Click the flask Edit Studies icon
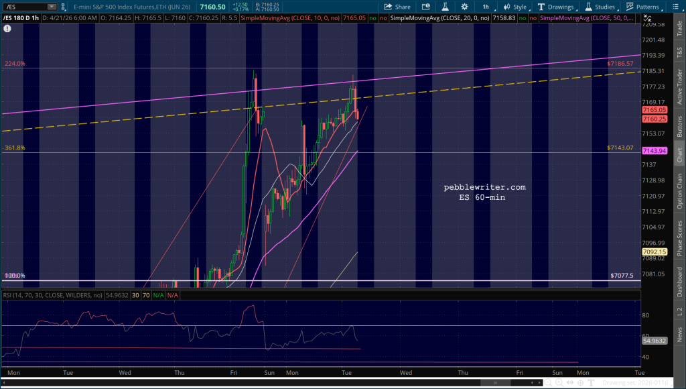This screenshot has width=686, height=389. point(445,7)
